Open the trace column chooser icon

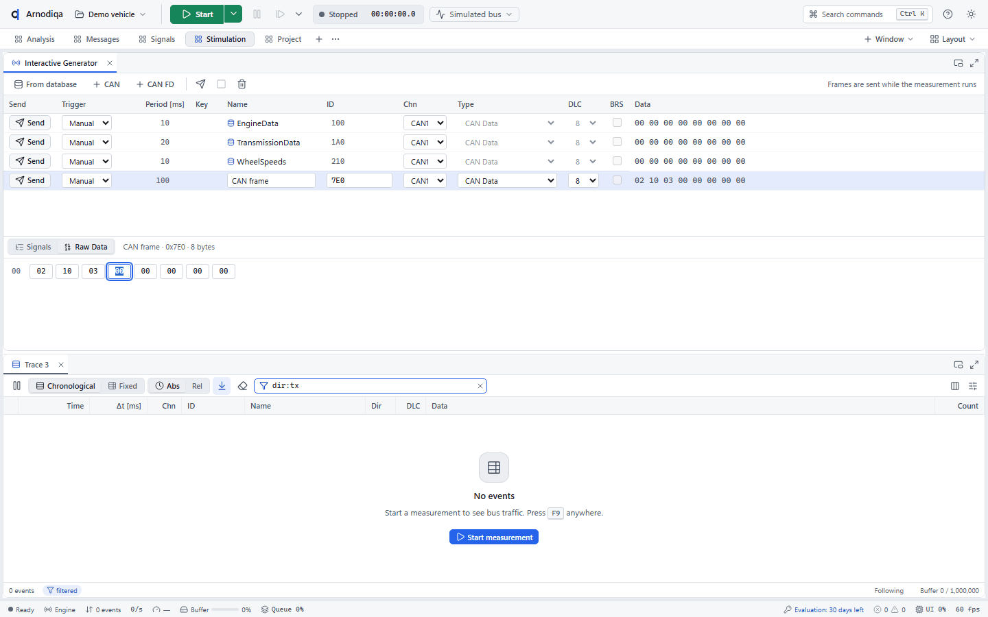[x=955, y=386]
